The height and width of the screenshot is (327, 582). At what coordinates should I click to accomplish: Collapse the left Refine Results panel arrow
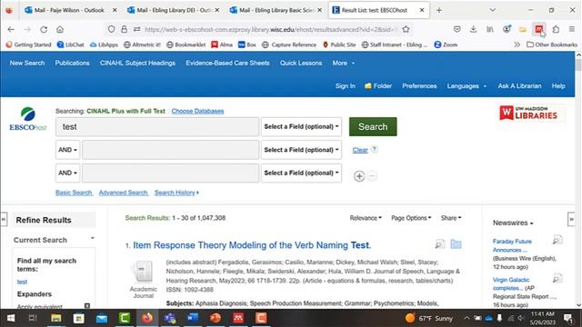(x=4, y=219)
